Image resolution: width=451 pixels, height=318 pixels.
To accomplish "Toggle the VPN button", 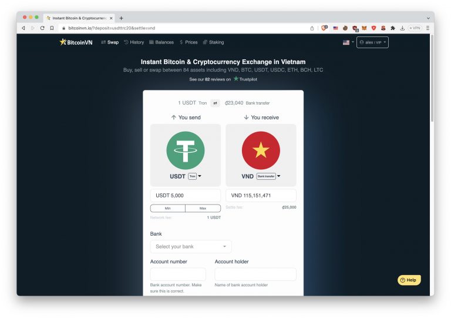I will [415, 28].
